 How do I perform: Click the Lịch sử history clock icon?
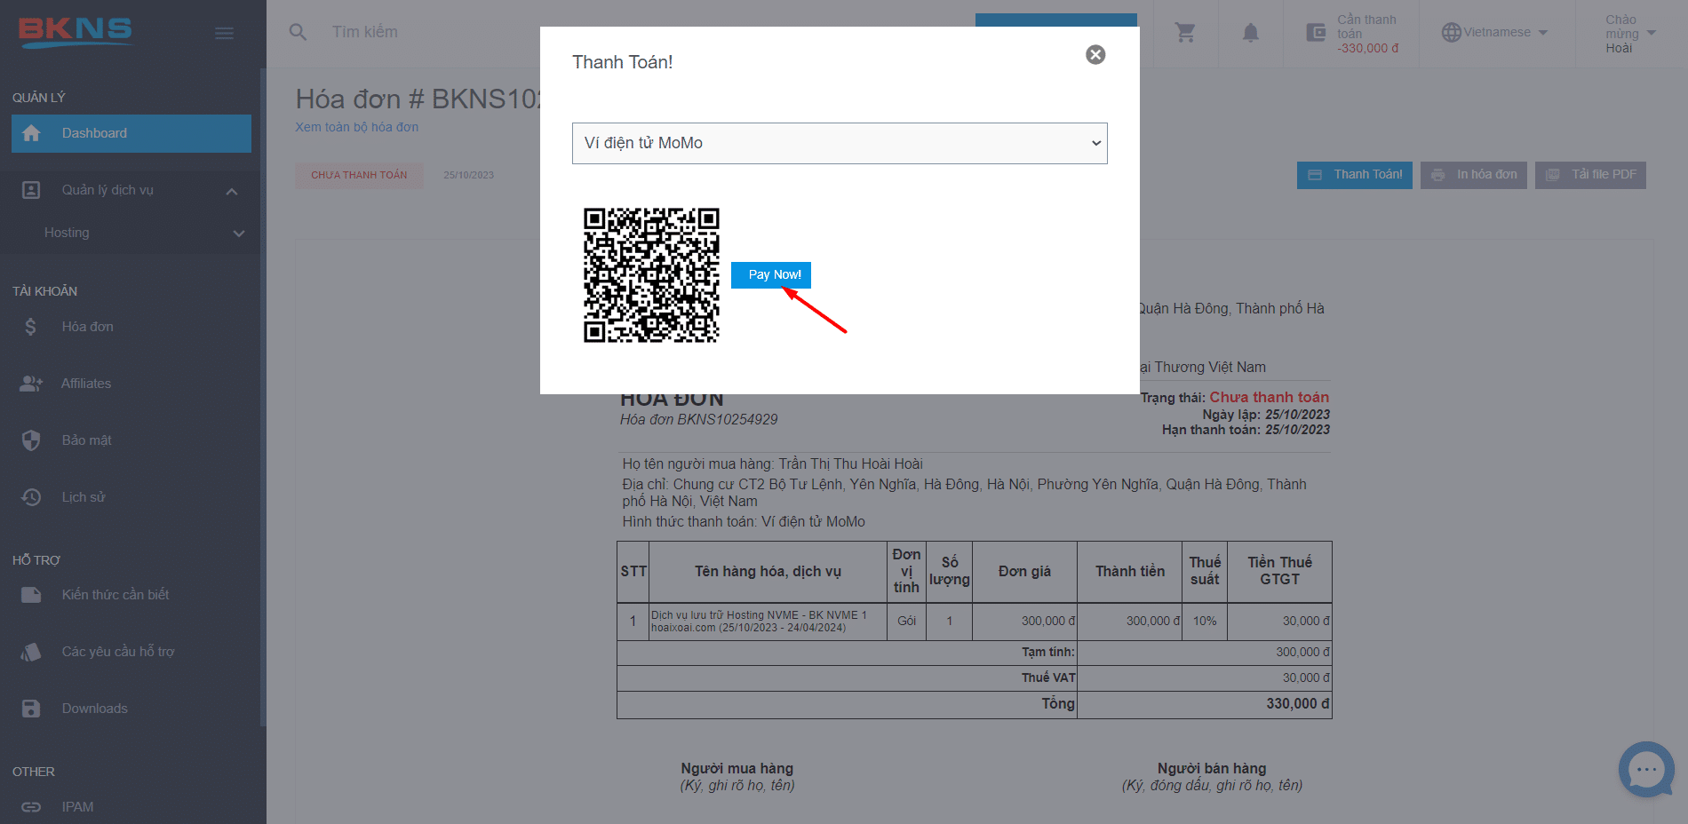tap(31, 497)
